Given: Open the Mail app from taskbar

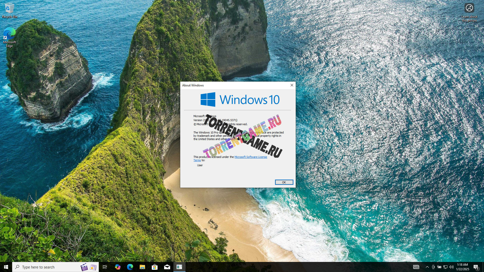Looking at the screenshot, I should 167,267.
